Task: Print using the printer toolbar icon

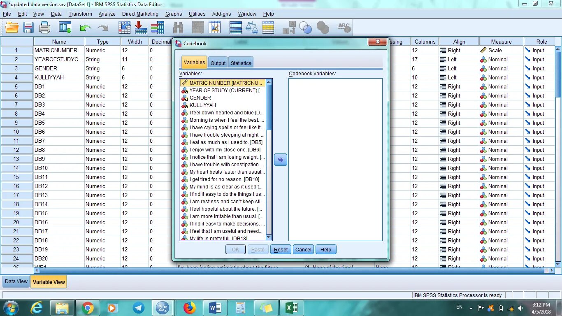Action: (44, 28)
